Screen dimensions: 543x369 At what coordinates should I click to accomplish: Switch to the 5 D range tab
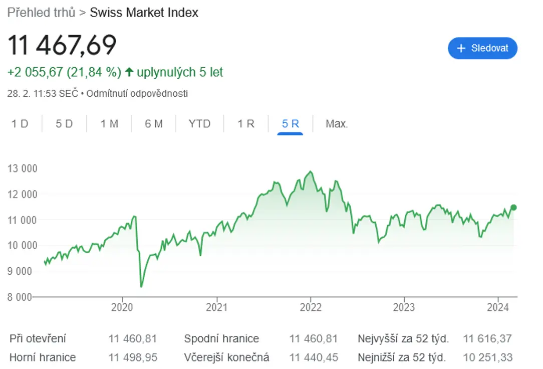click(65, 124)
